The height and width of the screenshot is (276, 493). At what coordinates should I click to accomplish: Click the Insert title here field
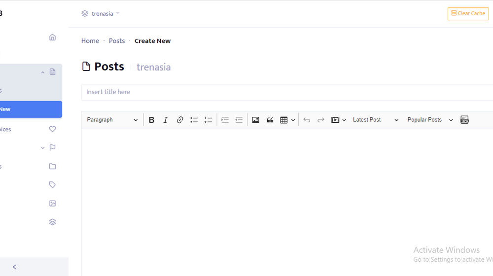(x=287, y=92)
